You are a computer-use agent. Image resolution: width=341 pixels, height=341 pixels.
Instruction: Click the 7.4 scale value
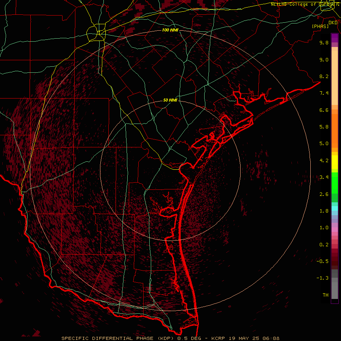(324, 93)
